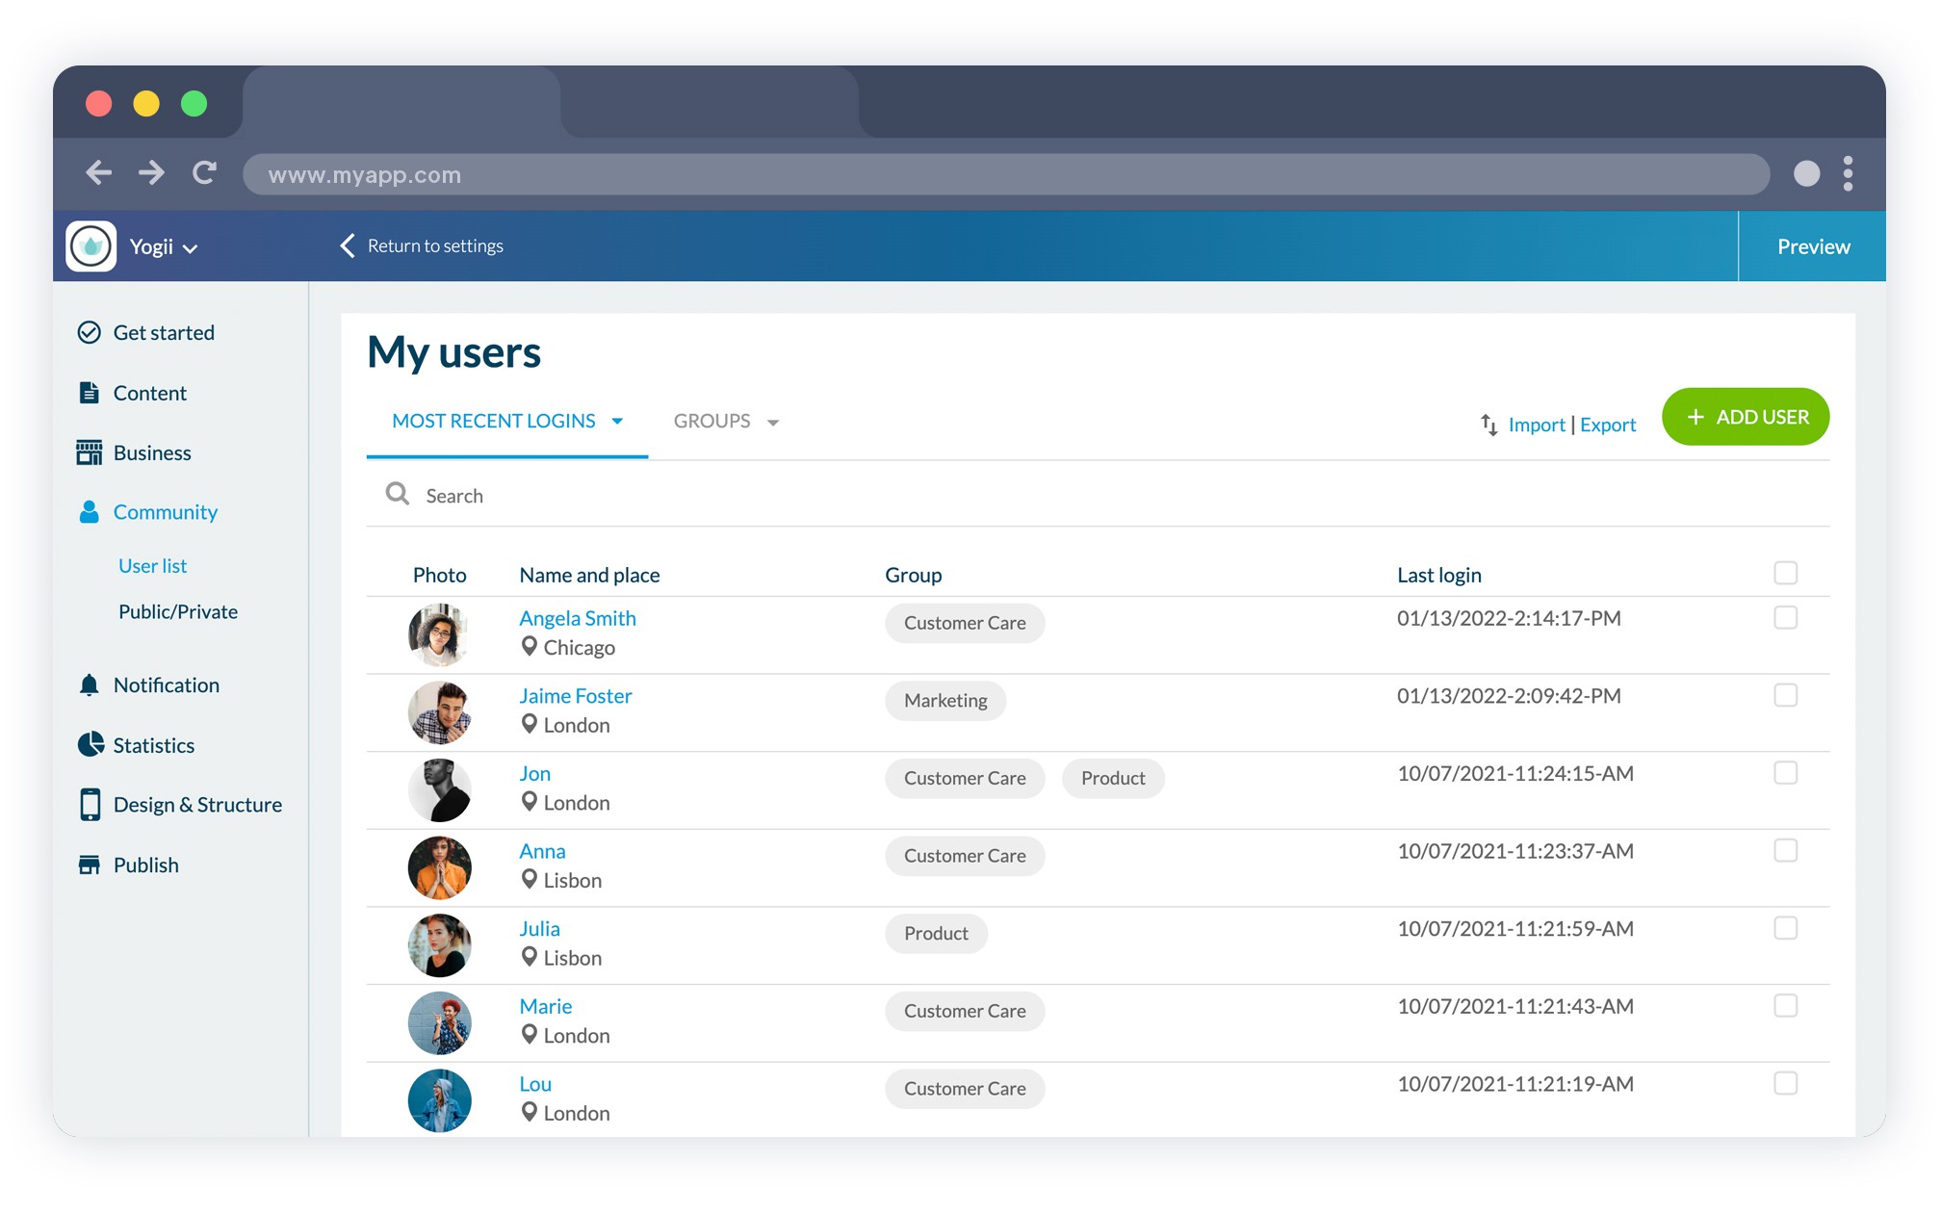Image resolution: width=1941 pixels, height=1213 pixels.
Task: Open the Content document icon
Action: 89,393
